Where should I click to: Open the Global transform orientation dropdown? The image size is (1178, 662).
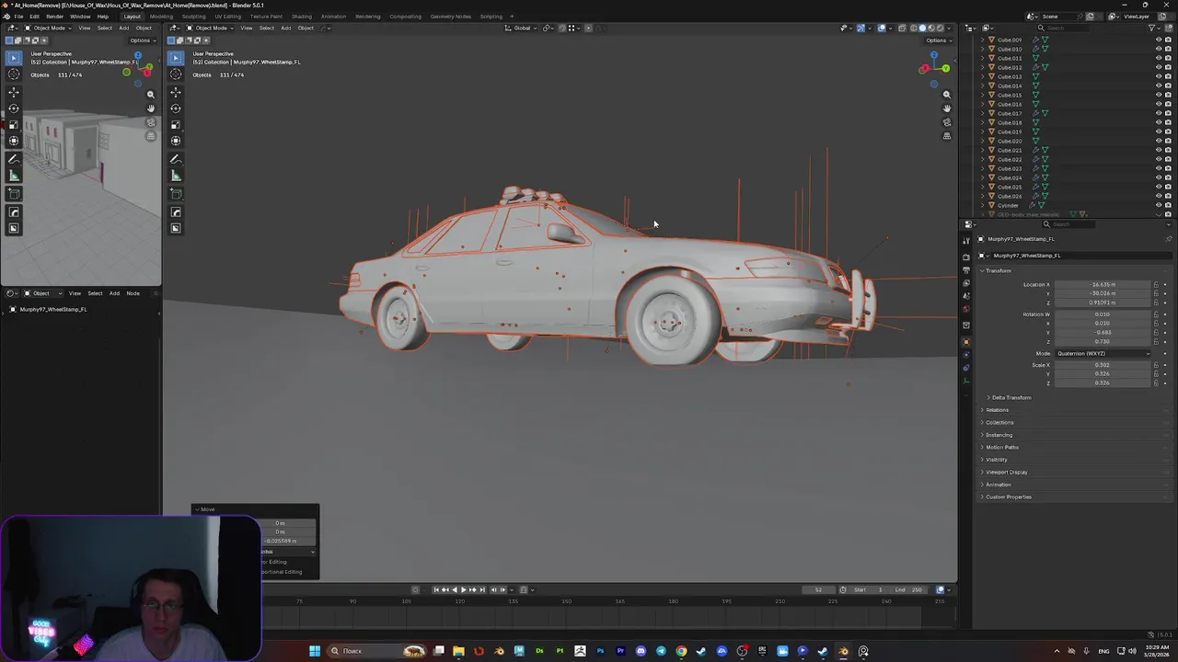523,28
